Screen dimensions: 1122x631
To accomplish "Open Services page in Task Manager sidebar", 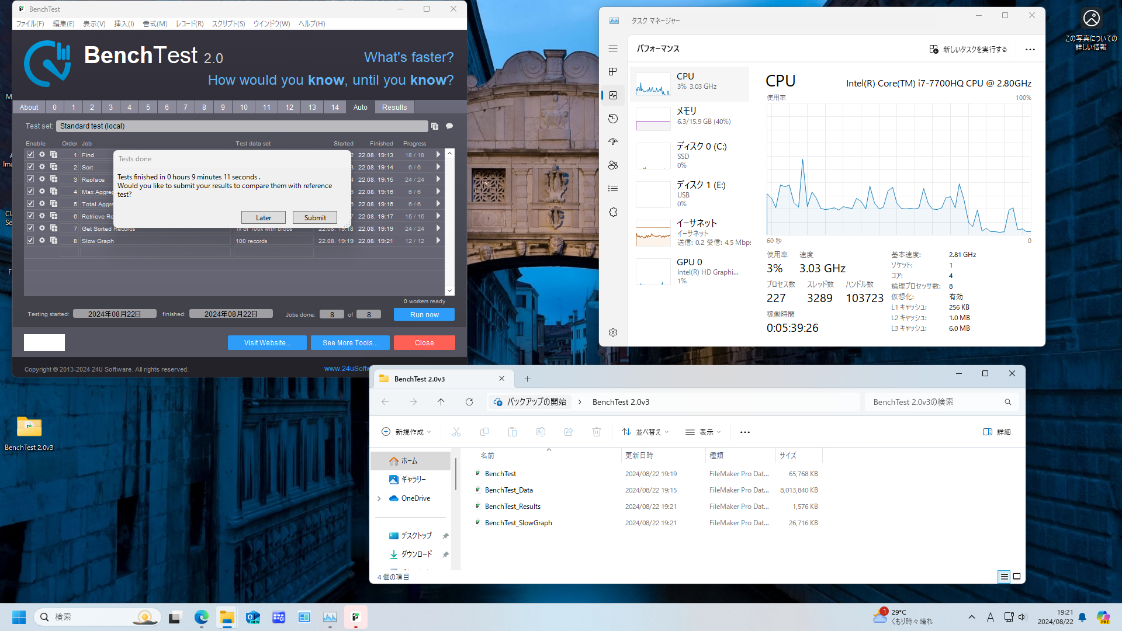I will click(613, 212).
